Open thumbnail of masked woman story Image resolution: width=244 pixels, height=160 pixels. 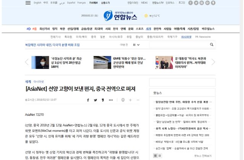[40, 62]
